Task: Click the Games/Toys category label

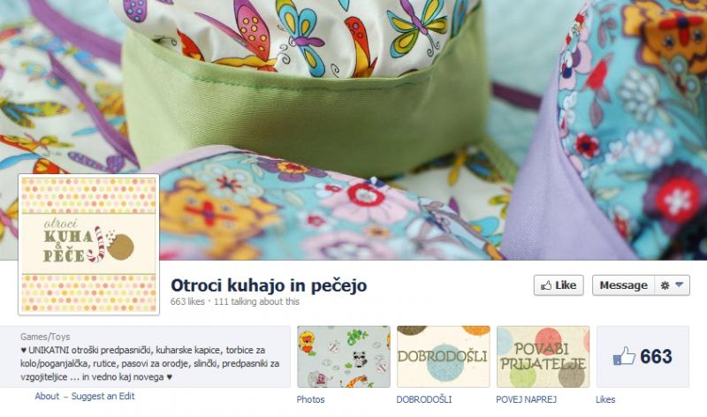Action: point(45,337)
